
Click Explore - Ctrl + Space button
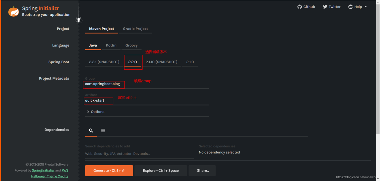tap(161, 171)
